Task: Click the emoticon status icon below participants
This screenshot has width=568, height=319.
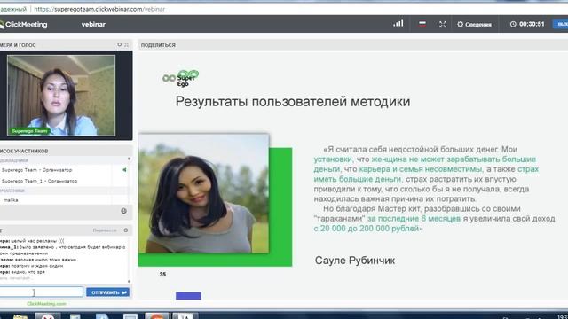Action: coord(124,211)
